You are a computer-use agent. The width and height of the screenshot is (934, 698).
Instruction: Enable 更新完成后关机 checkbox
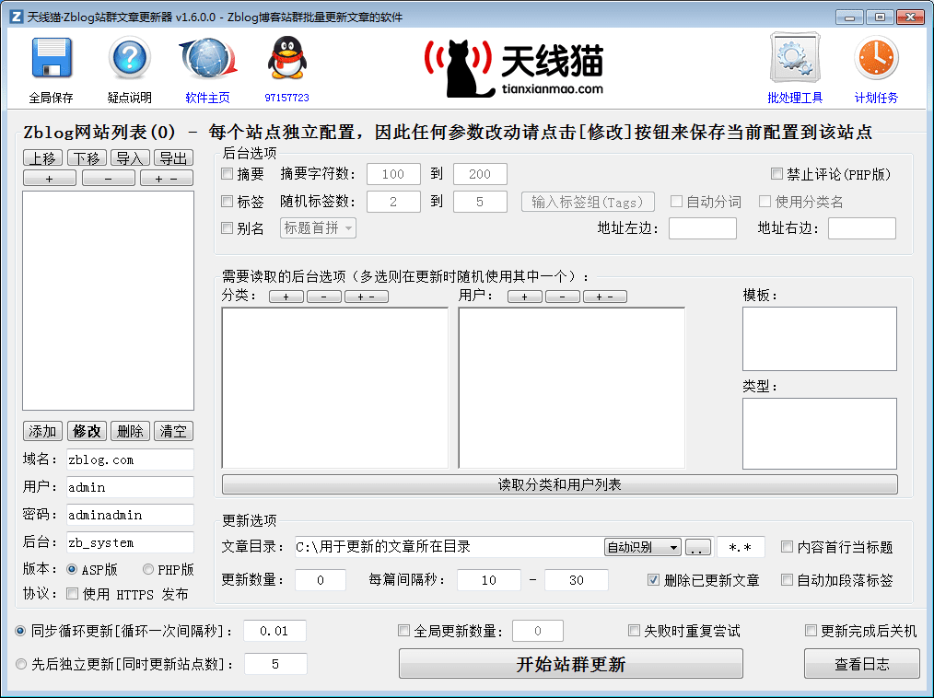pos(811,631)
